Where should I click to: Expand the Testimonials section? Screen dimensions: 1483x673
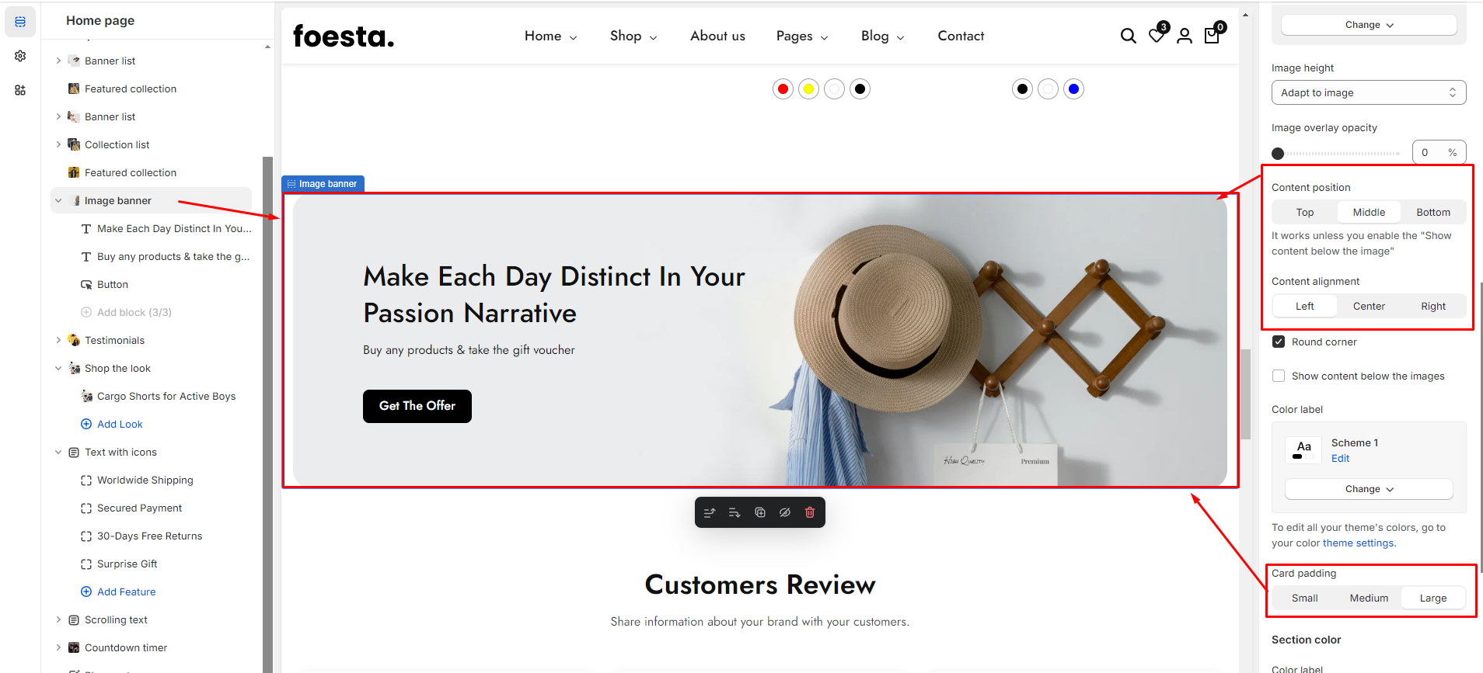pos(58,340)
